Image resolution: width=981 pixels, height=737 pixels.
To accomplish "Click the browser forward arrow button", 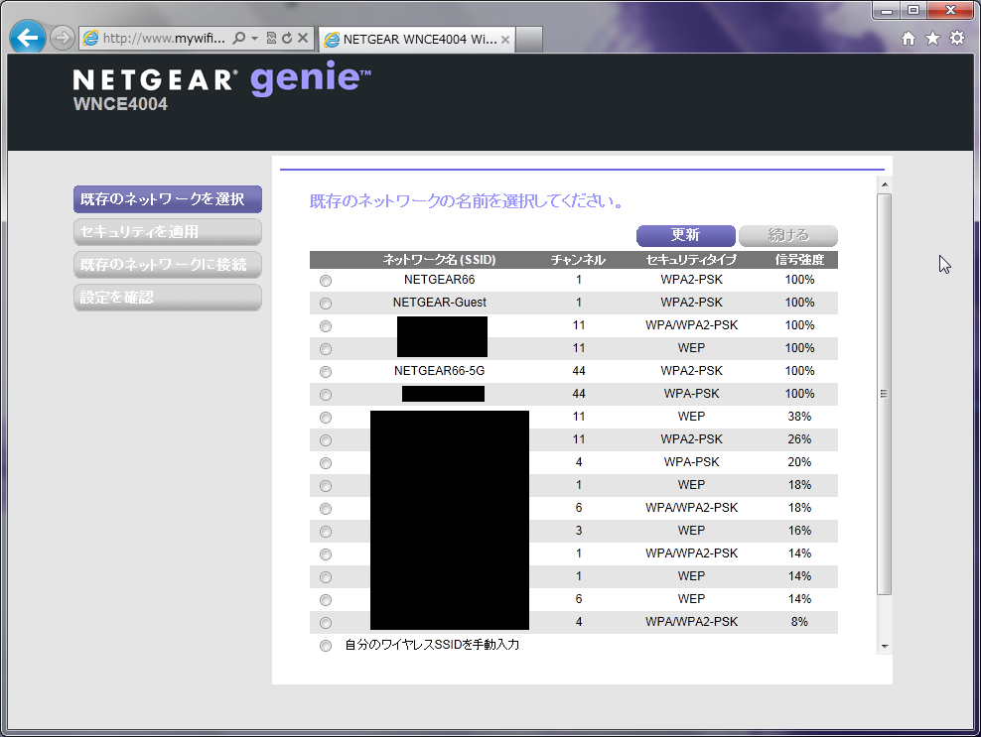I will click(63, 39).
